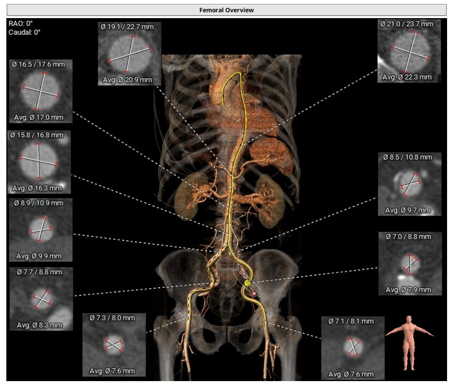Screen dimensions: 450x385
Task: Click the RAO: 0° angle label
Action: coord(21,23)
